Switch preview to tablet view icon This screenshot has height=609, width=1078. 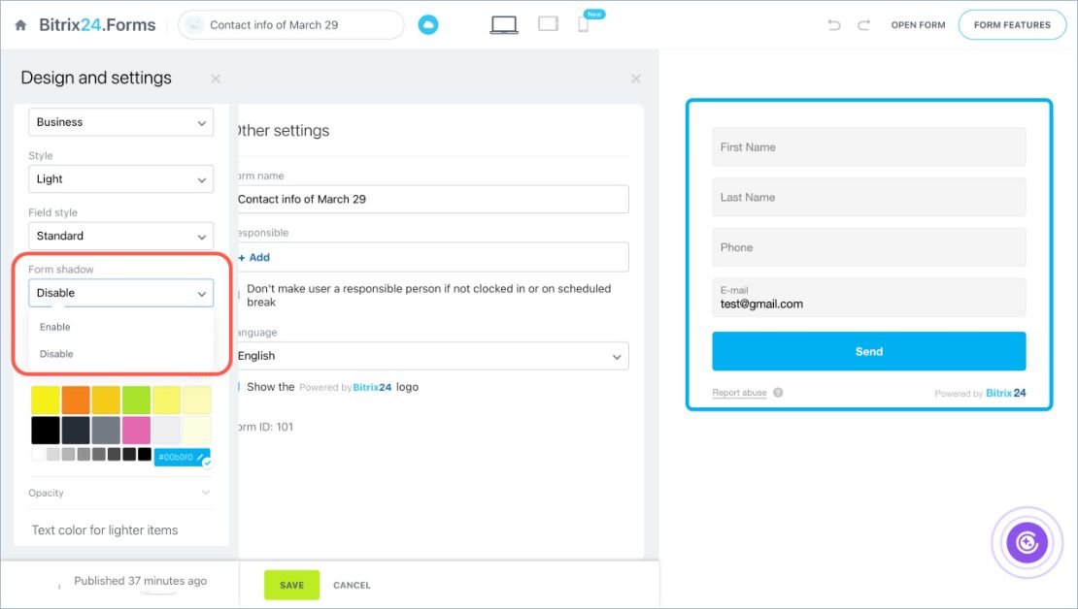click(x=548, y=24)
